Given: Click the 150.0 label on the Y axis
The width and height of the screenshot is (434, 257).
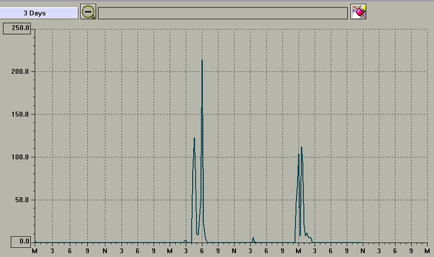Looking at the screenshot, I should [x=20, y=114].
